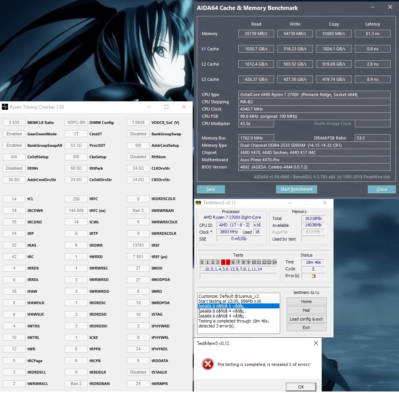Image resolution: width=399 pixels, height=393 pixels.
Task: Start Benchmark in AIDA64
Action: point(297,189)
